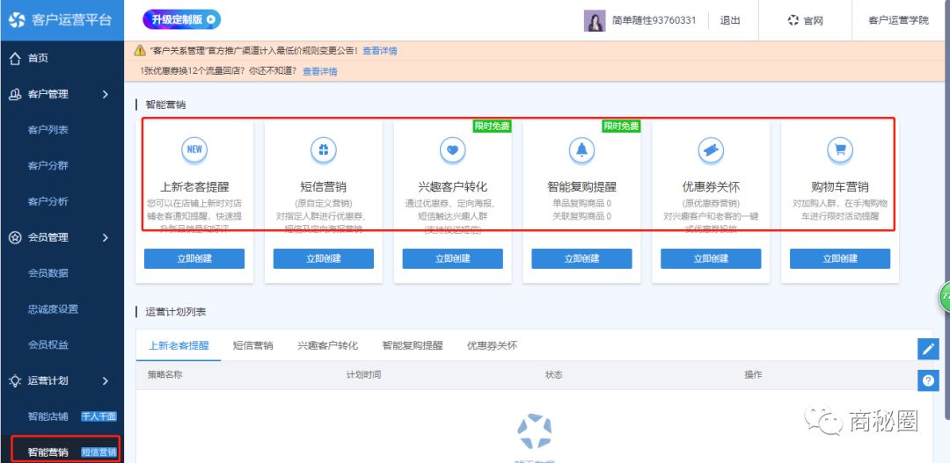
Task: Click 立即创建 under 智能复购提醒
Action: pos(581,258)
